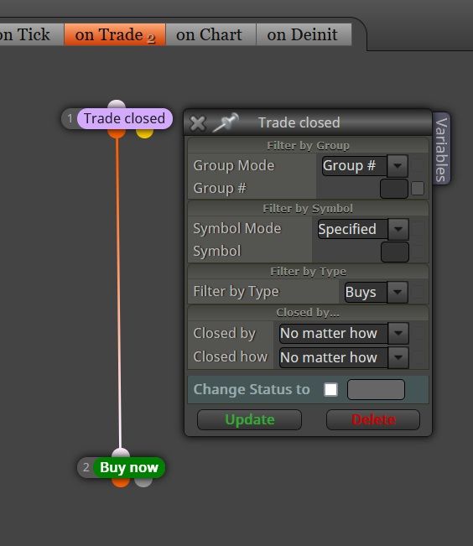This screenshot has height=546, width=473.
Task: Open the Variables side tab
Action: click(x=441, y=149)
